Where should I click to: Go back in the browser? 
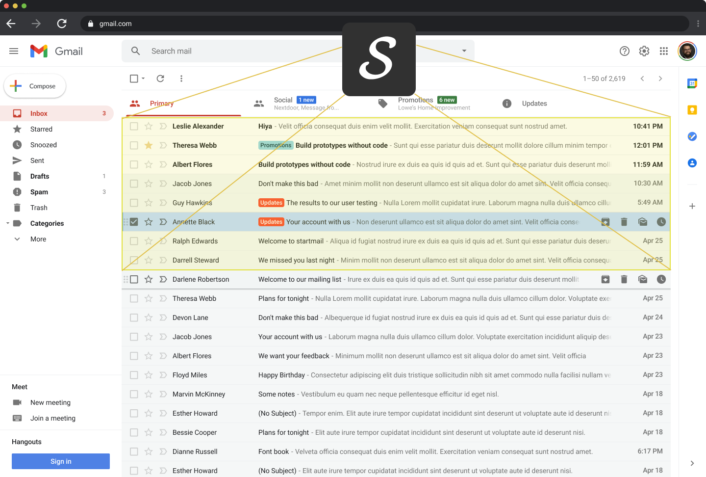[11, 24]
